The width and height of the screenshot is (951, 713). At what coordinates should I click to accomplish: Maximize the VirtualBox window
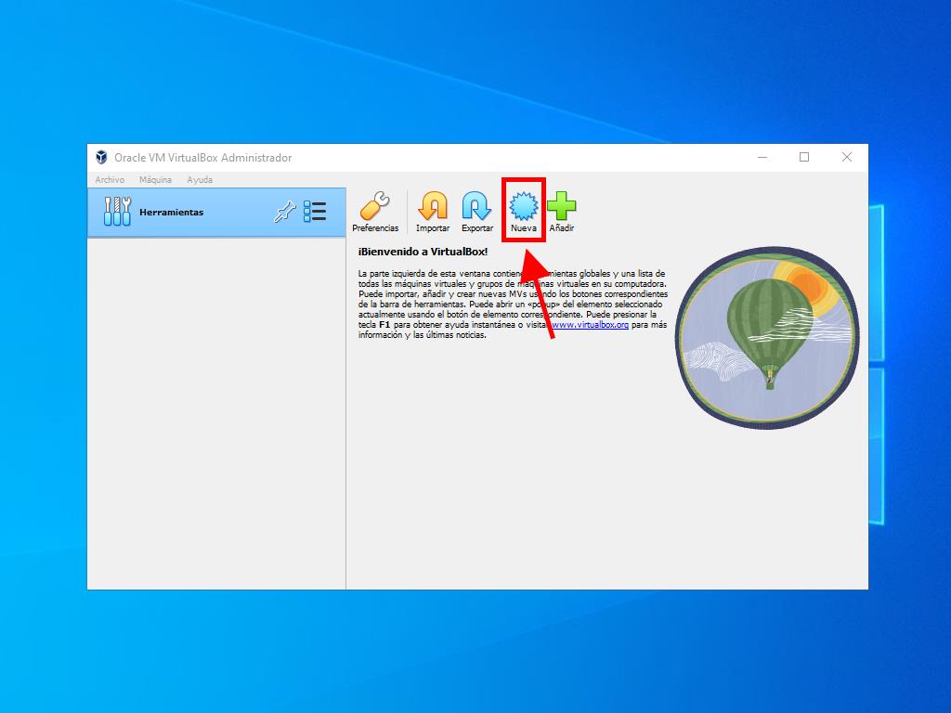point(804,158)
